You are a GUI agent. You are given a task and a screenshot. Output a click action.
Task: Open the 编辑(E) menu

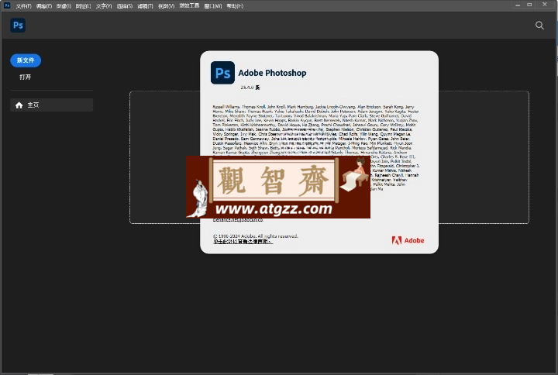tap(43, 6)
